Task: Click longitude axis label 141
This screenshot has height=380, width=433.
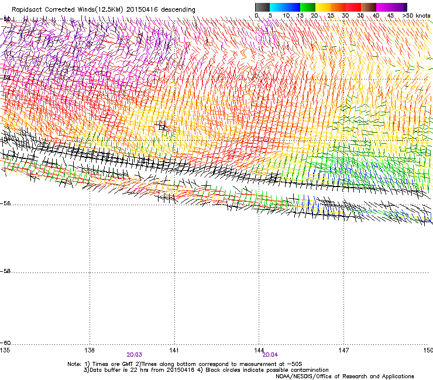Action: point(174,350)
